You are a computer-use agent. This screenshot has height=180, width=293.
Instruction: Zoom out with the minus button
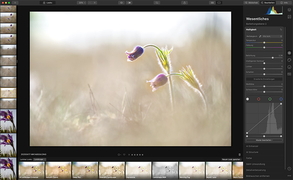(90, 3)
